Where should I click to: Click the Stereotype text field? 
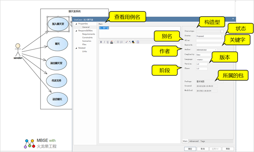point(208,32)
